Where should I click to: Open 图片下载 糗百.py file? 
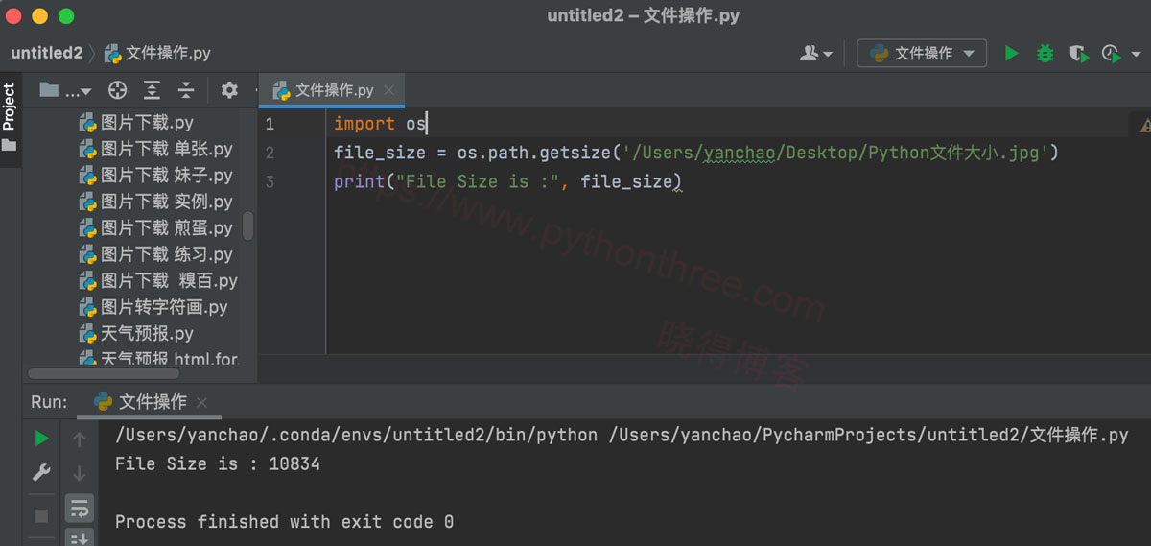click(158, 281)
